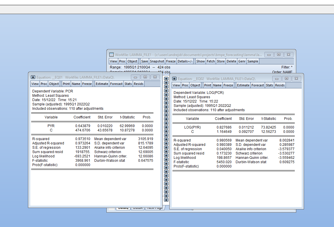Open the Proc menu in the __EQ02 window
Viewport: 334px width, 227px height.
coord(185,85)
